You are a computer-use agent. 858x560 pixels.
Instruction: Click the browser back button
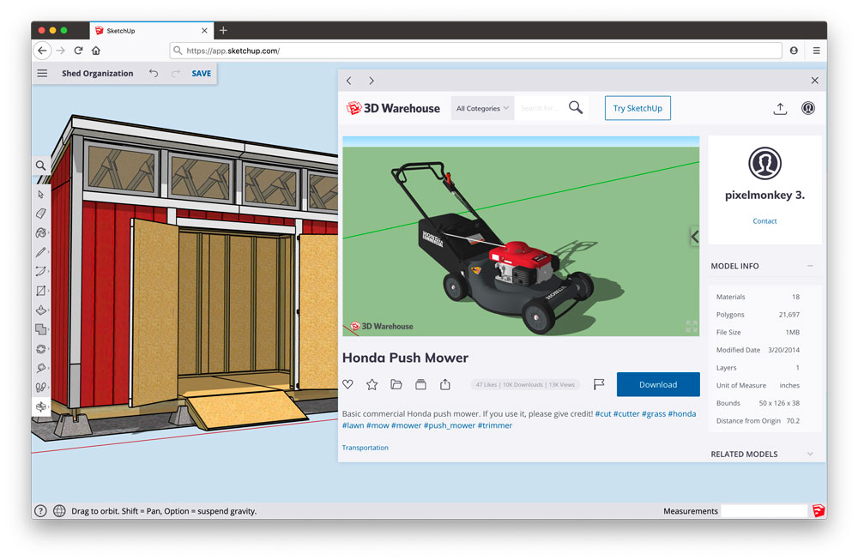(x=42, y=51)
